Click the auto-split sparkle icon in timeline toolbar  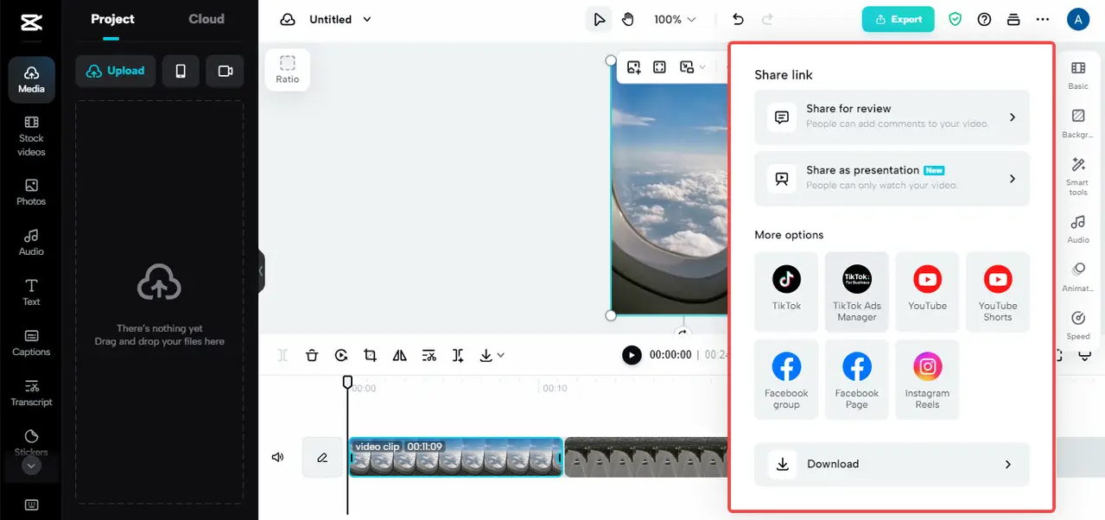point(458,355)
